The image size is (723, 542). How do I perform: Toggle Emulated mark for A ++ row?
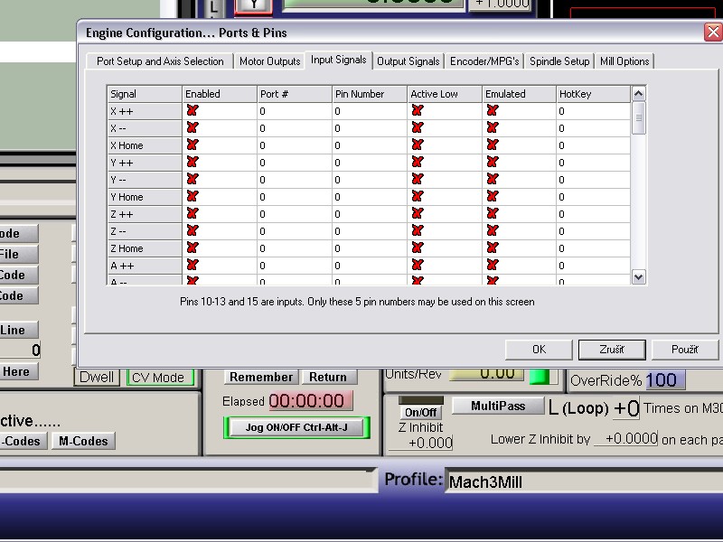pos(493,266)
